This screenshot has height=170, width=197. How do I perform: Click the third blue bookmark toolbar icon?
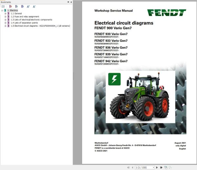tap(22, 7)
